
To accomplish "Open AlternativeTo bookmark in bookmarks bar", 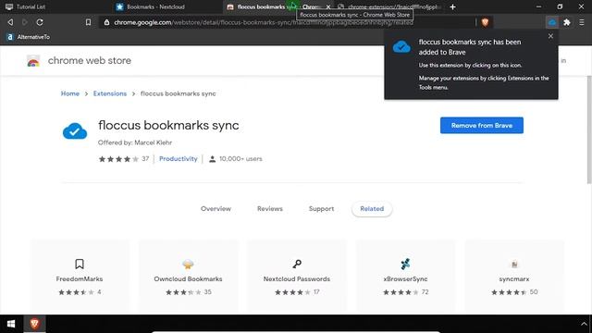I will (29, 37).
